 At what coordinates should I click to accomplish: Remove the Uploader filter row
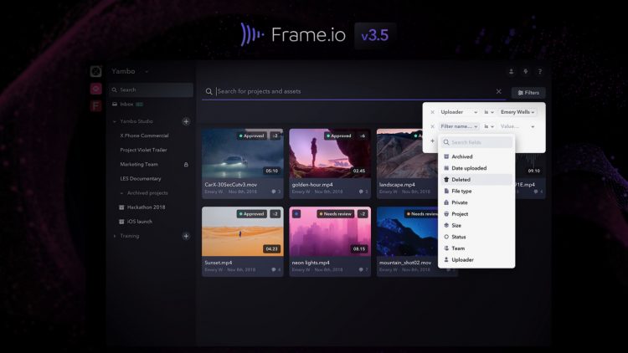pos(433,112)
